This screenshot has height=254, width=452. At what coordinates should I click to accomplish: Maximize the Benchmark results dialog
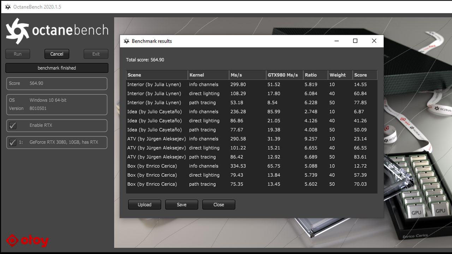coord(355,41)
